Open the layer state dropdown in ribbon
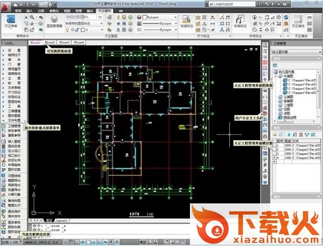 point(84,23)
